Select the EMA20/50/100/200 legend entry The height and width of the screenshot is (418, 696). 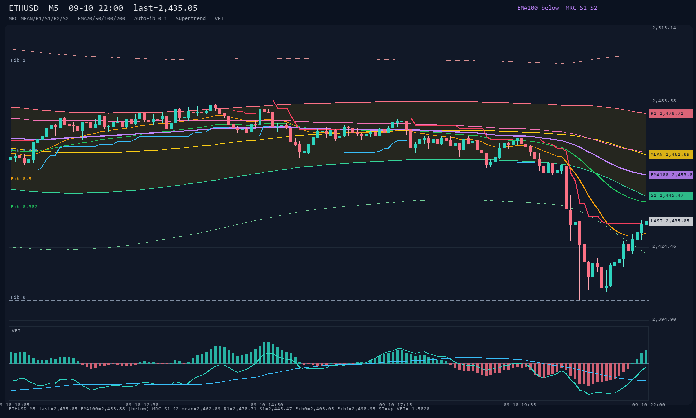(101, 19)
